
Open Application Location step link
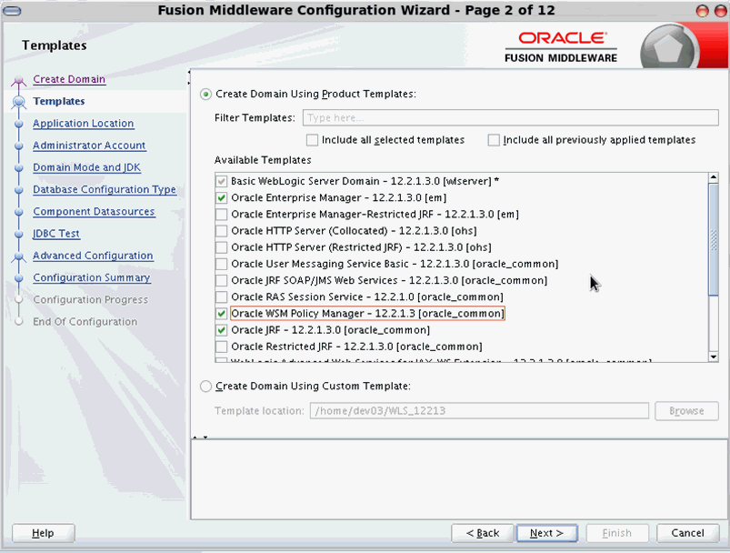pyautogui.click(x=84, y=124)
